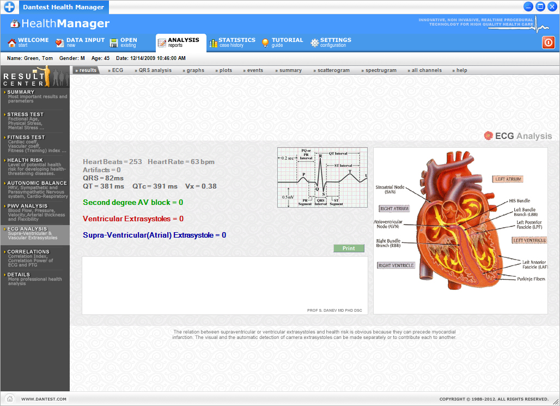Click patient name Green, Tom
This screenshot has width=560, height=406.
pos(29,58)
